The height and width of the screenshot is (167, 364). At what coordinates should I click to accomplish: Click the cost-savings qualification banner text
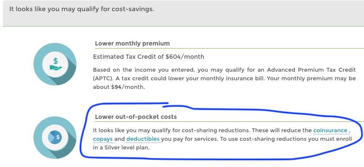[82, 9]
